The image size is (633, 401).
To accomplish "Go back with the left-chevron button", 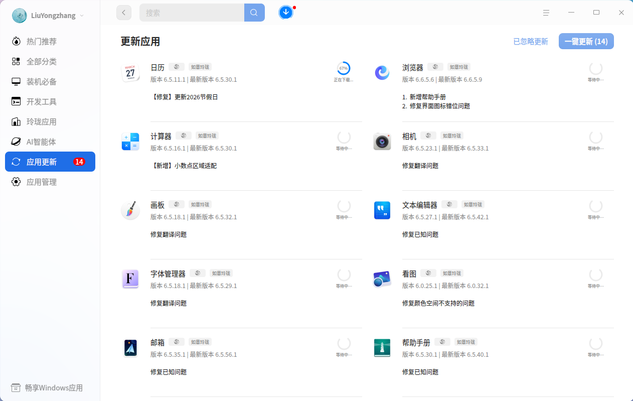I will click(x=124, y=13).
